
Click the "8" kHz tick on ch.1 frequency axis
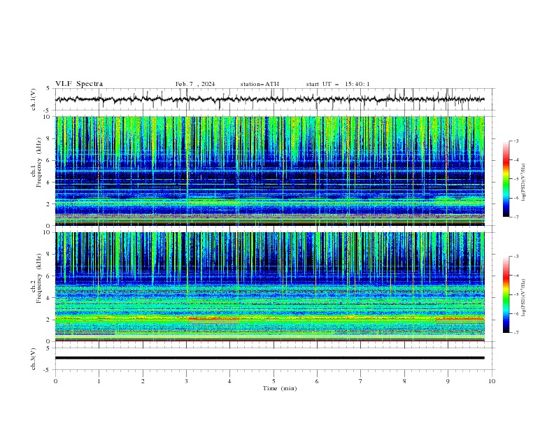pos(50,138)
